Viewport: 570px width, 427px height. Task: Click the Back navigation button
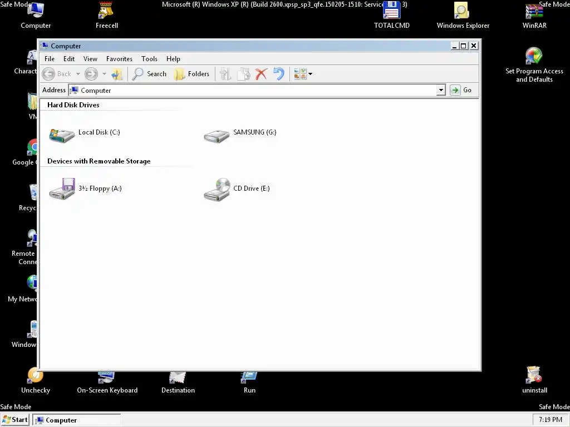[57, 74]
